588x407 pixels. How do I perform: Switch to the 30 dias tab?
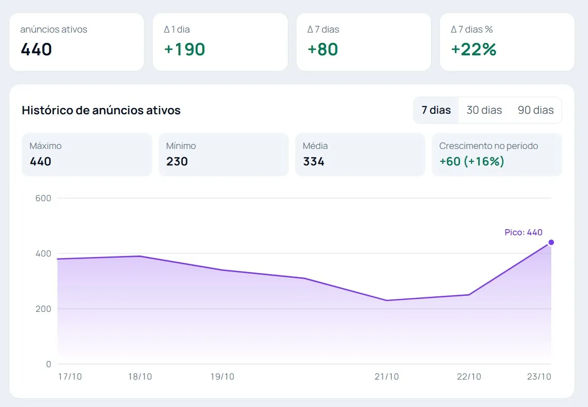point(484,110)
